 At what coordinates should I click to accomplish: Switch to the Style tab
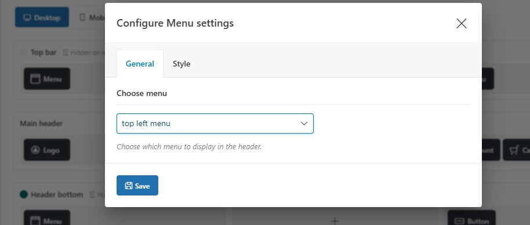click(x=181, y=64)
